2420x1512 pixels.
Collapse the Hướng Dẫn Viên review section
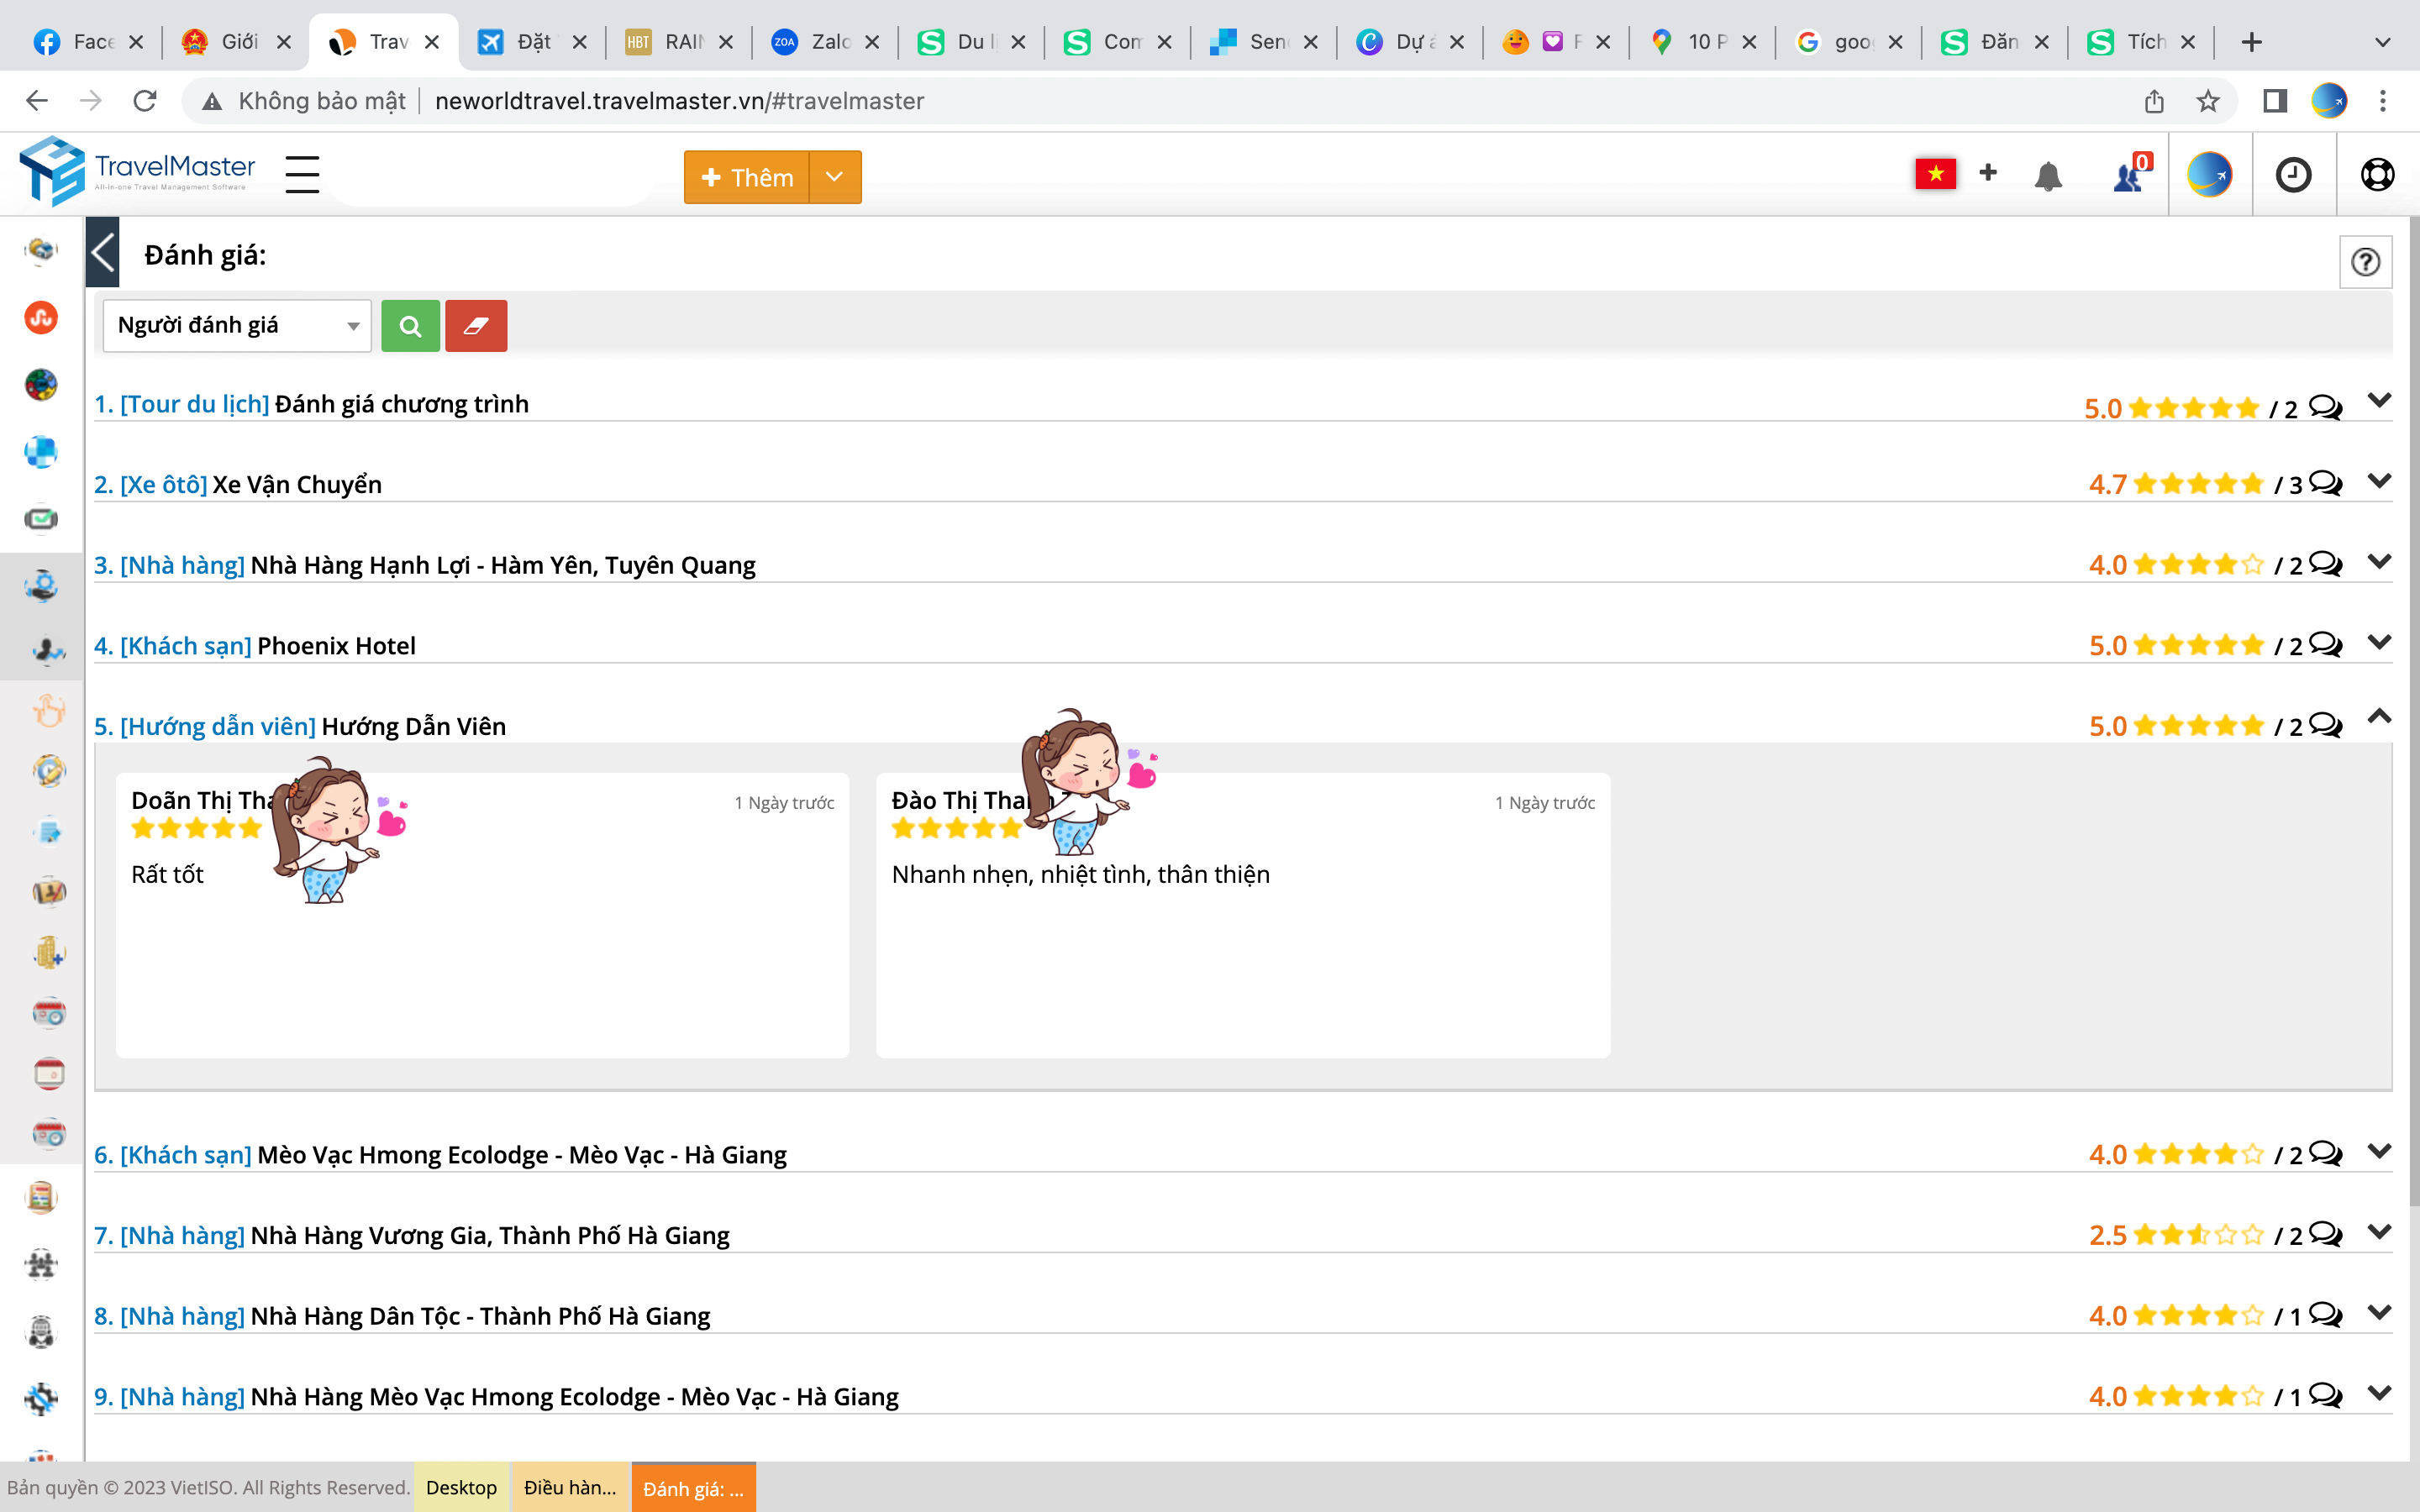click(2380, 717)
